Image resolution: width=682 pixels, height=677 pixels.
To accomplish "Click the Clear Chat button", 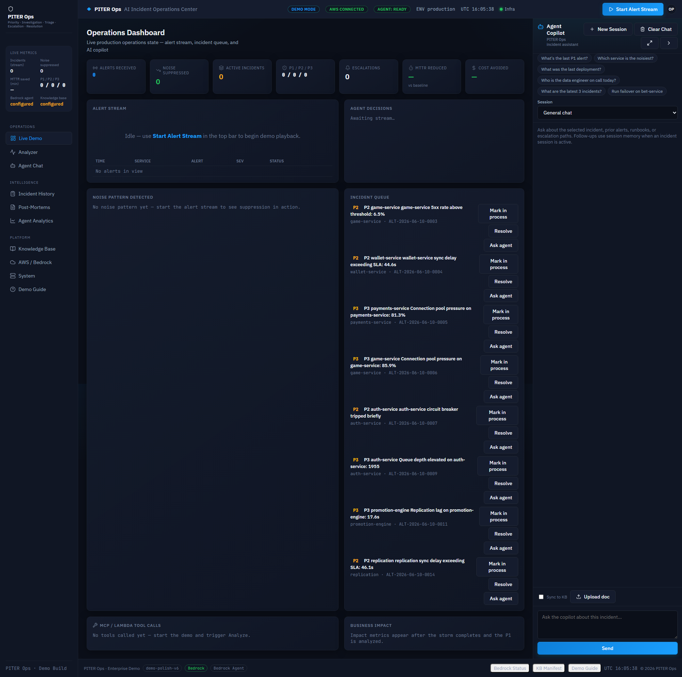I will pos(656,29).
